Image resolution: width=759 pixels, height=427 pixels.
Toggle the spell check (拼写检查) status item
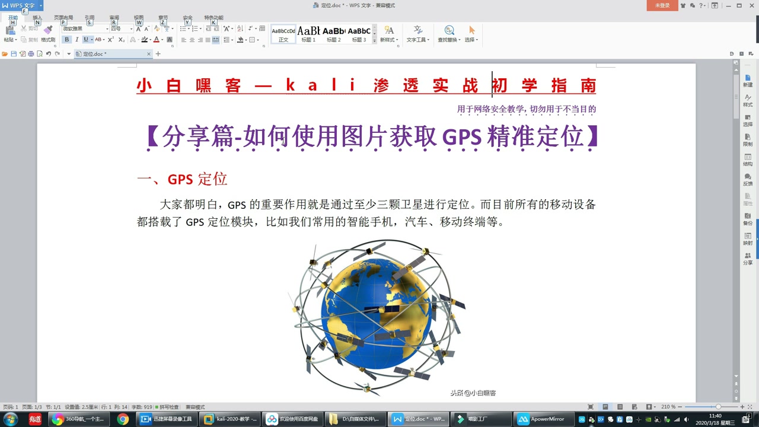tap(167, 407)
